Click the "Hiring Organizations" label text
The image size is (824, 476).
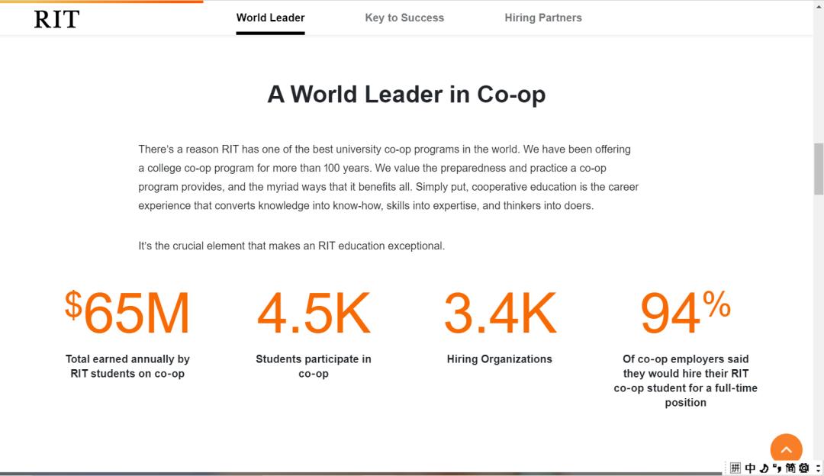500,359
